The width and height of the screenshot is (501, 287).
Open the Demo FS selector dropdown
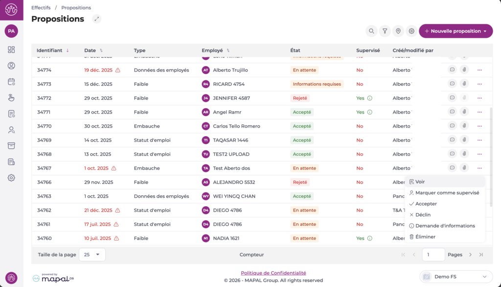point(456,276)
